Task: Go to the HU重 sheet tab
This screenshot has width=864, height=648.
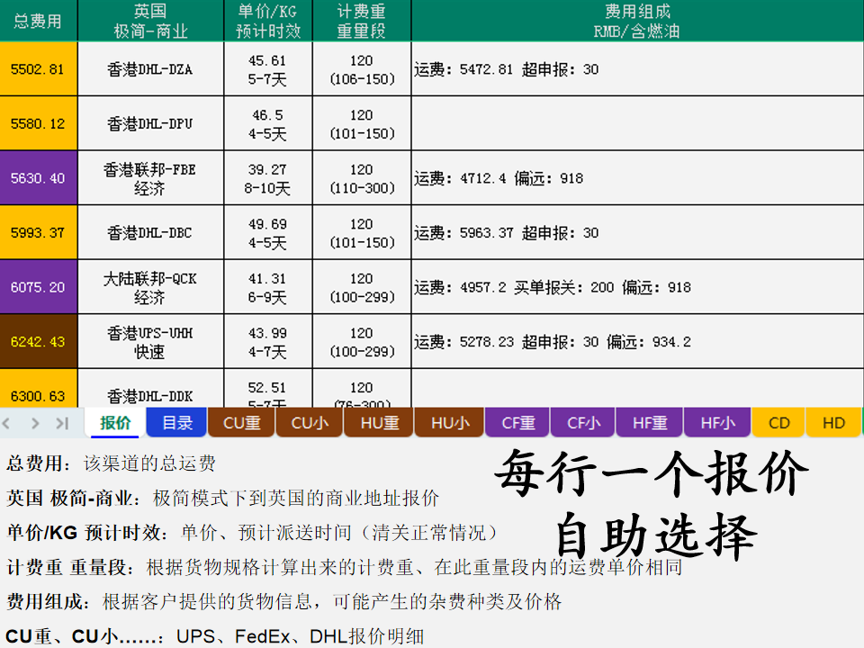Action: point(379,423)
